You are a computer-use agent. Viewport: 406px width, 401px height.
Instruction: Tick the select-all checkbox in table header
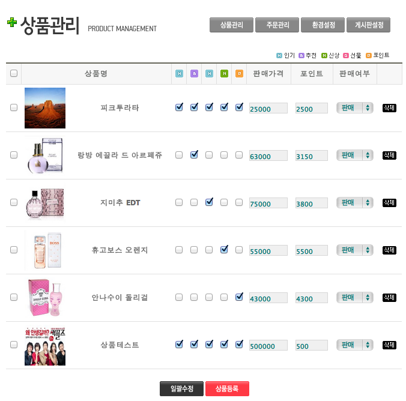(x=14, y=74)
